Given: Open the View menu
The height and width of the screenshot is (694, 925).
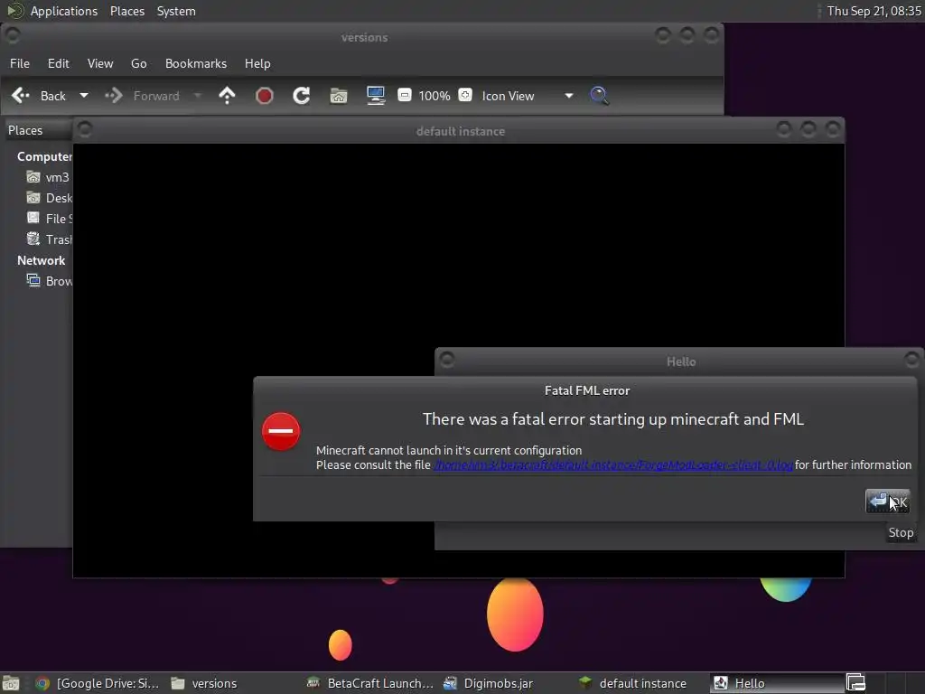Looking at the screenshot, I should point(100,63).
